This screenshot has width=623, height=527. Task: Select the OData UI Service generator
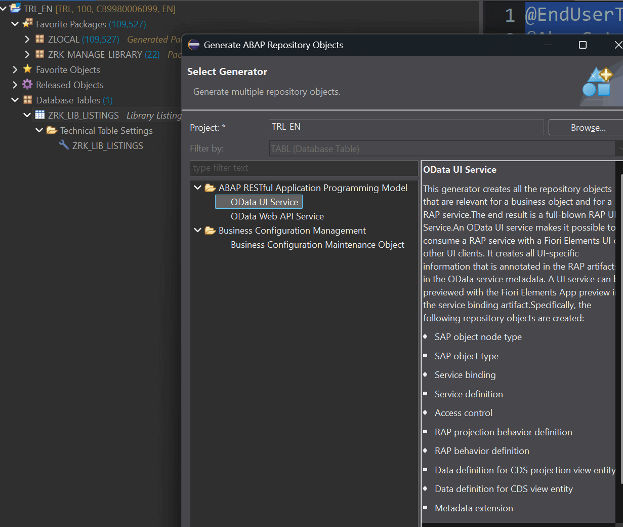coord(264,202)
